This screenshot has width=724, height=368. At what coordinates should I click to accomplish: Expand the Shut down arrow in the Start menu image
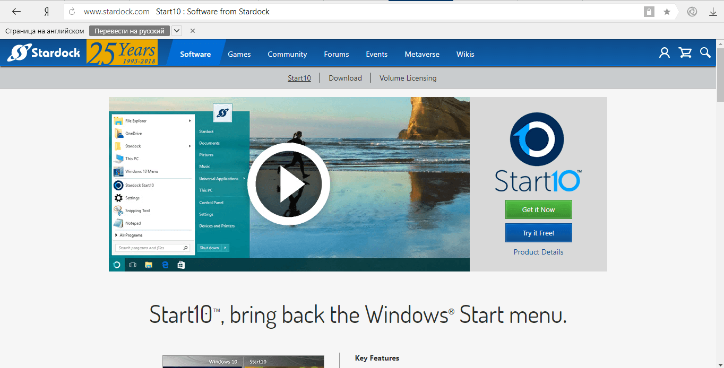click(x=226, y=248)
